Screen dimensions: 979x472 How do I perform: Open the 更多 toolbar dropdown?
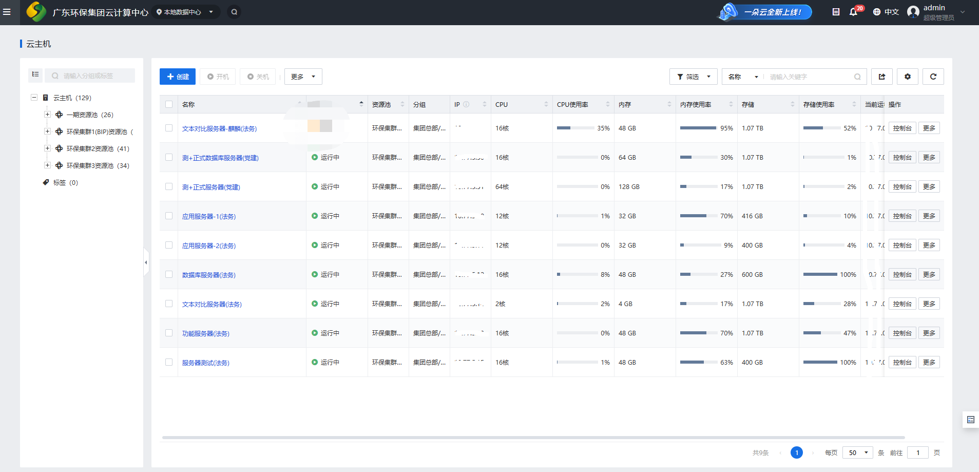tap(303, 77)
